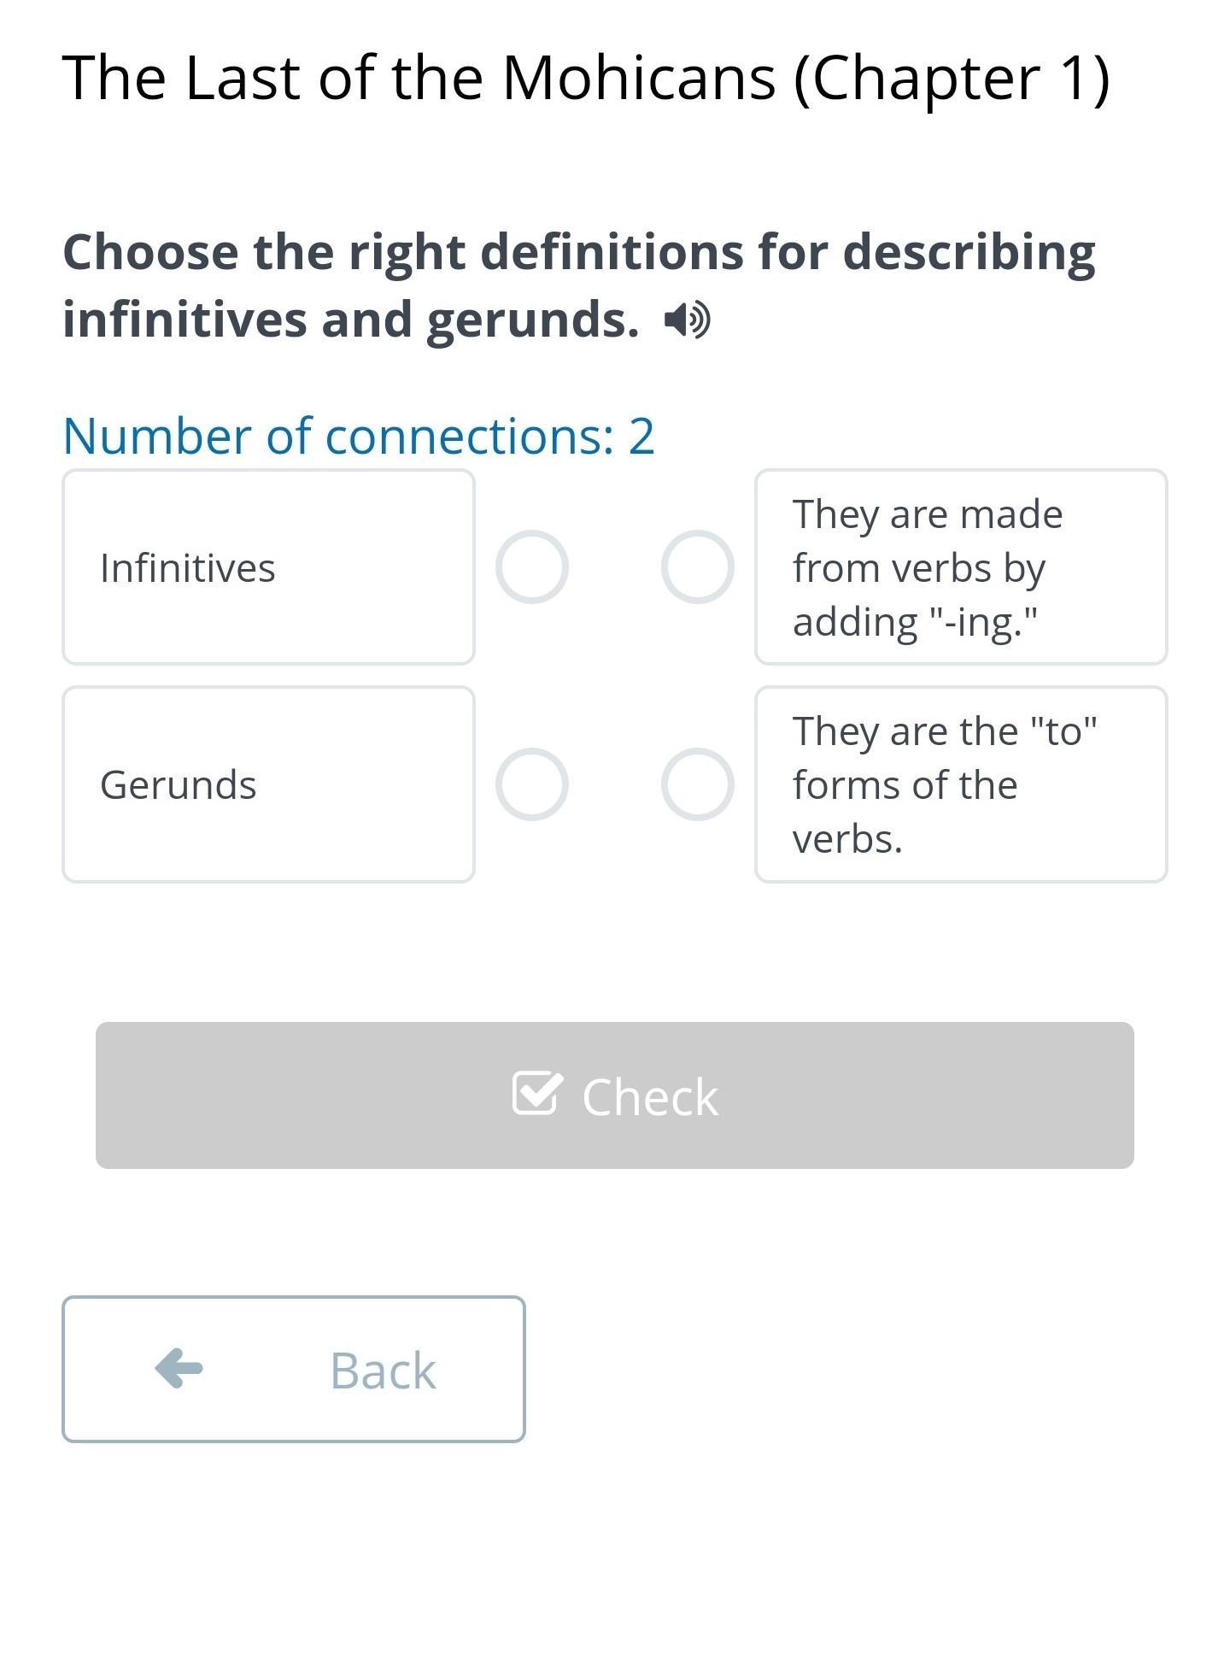Select the connector circle beside Gerunds
Screen dimensions: 1230x1673
tap(532, 784)
